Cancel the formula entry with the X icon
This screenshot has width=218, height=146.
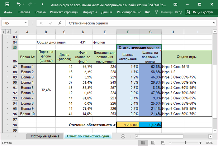[41, 23]
